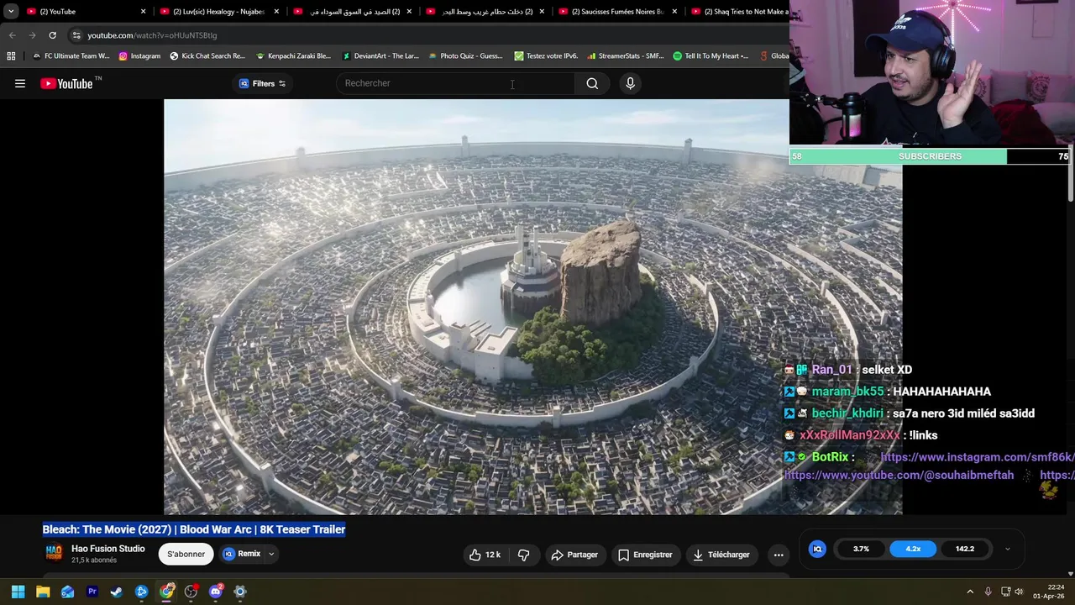1075x605 pixels.
Task: Open the volume control in system tray
Action: (x=1019, y=592)
